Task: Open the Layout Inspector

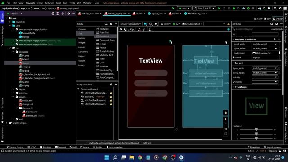Action: point(273,147)
